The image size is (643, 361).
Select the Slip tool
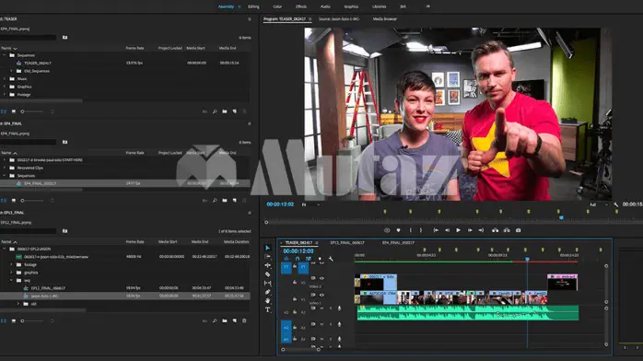[268, 283]
